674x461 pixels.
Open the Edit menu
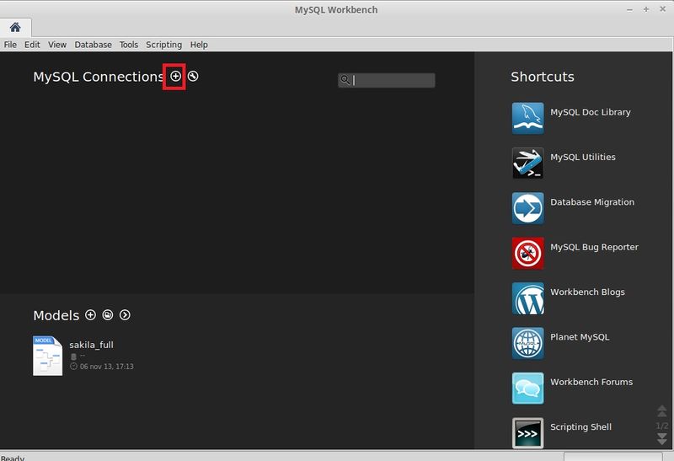[32, 45]
